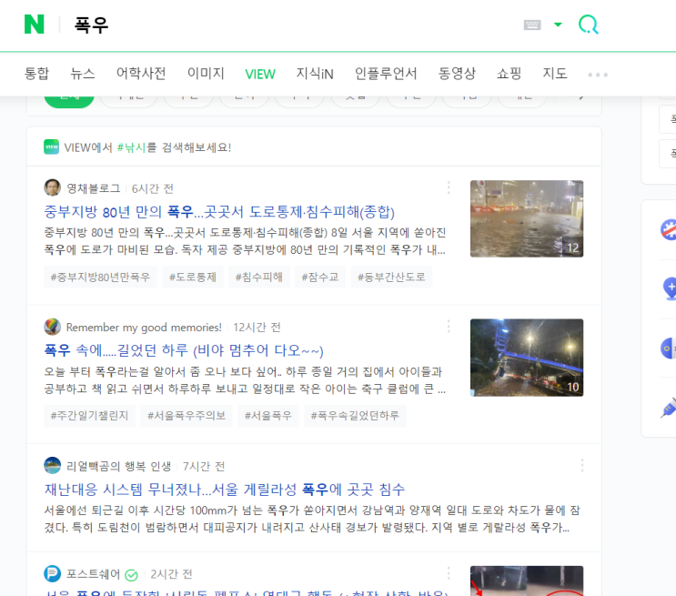The height and width of the screenshot is (596, 676).
Task: Click the #잠수교 tag
Action: point(320,277)
